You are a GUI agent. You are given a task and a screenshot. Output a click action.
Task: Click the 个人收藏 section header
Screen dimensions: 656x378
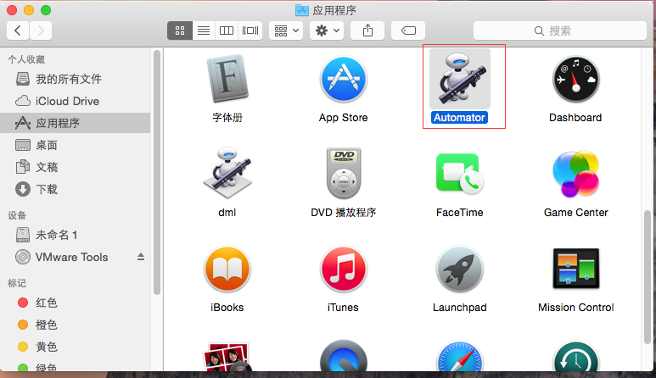click(26, 59)
